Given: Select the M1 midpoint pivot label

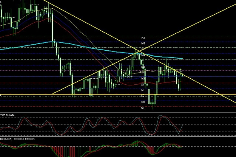Looking at the screenshot, I should point(143,90).
